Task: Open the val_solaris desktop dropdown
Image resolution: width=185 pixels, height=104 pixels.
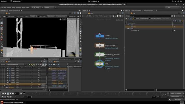Action: point(37,8)
